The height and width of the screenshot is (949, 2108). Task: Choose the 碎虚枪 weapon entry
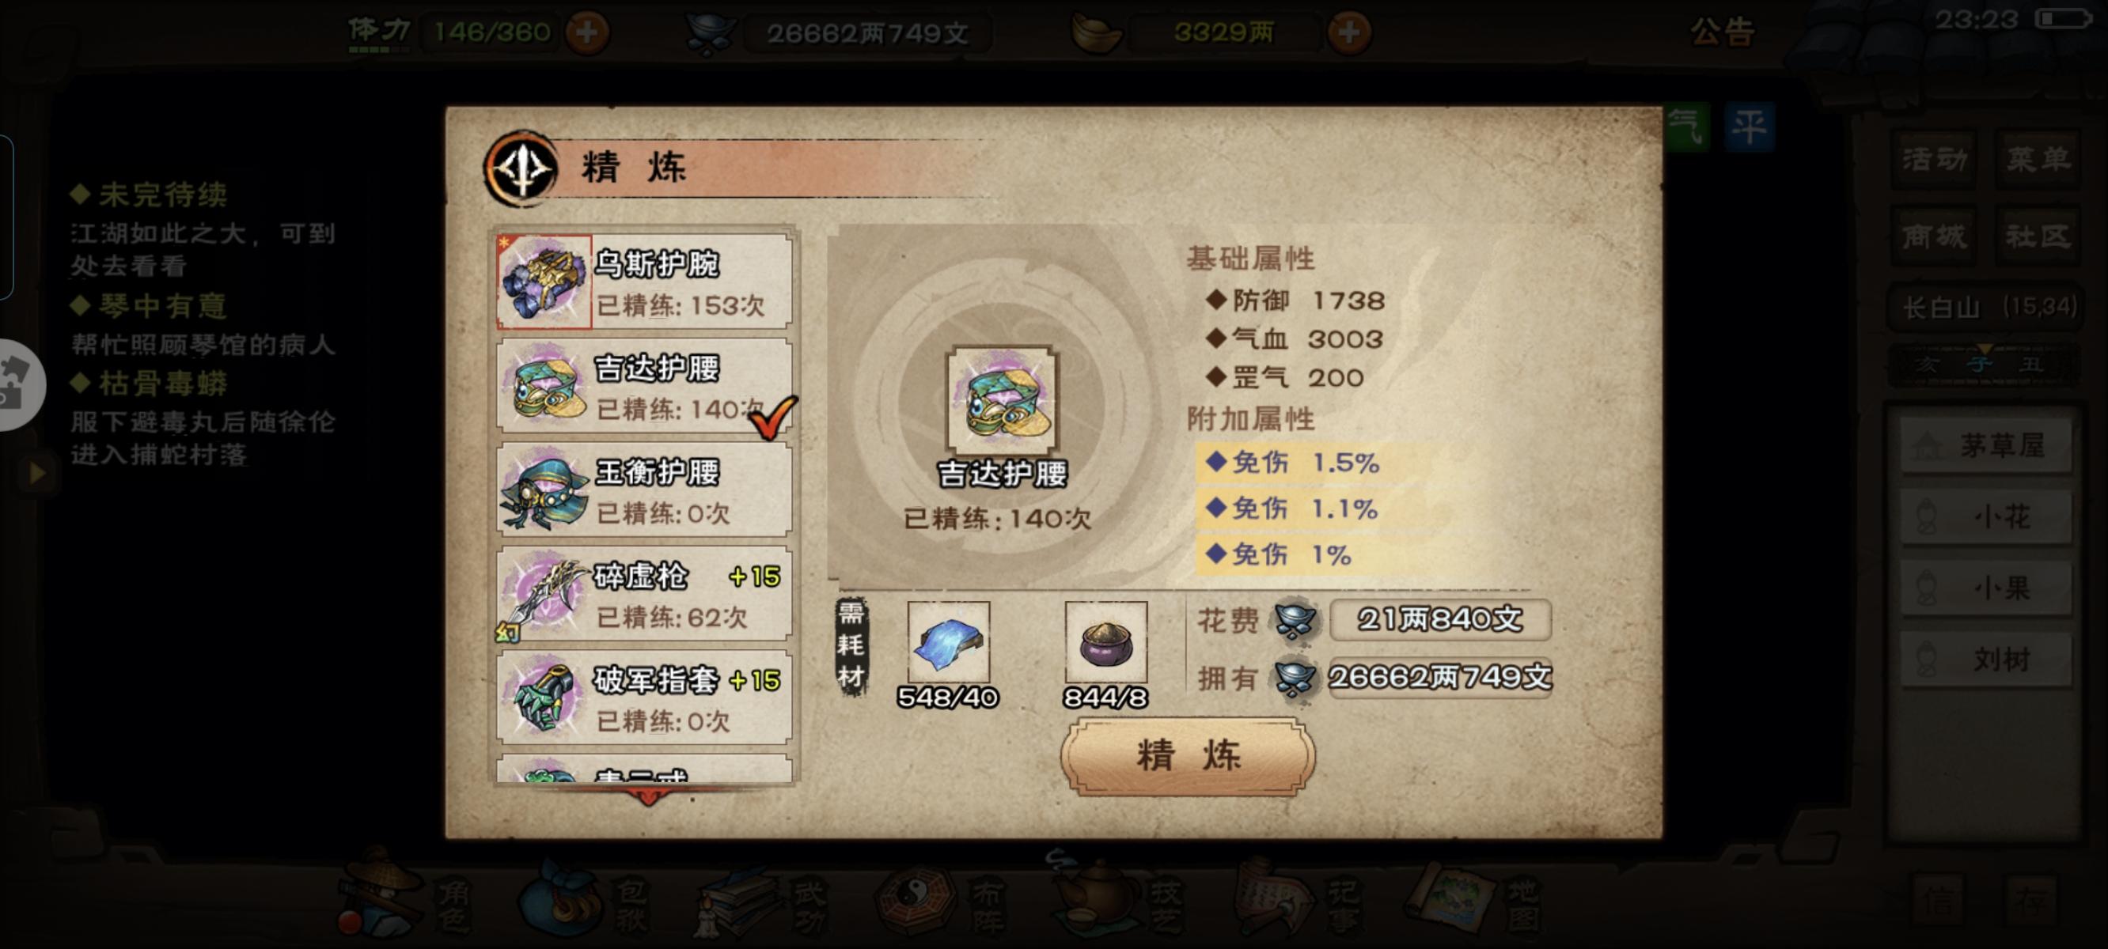point(645,594)
